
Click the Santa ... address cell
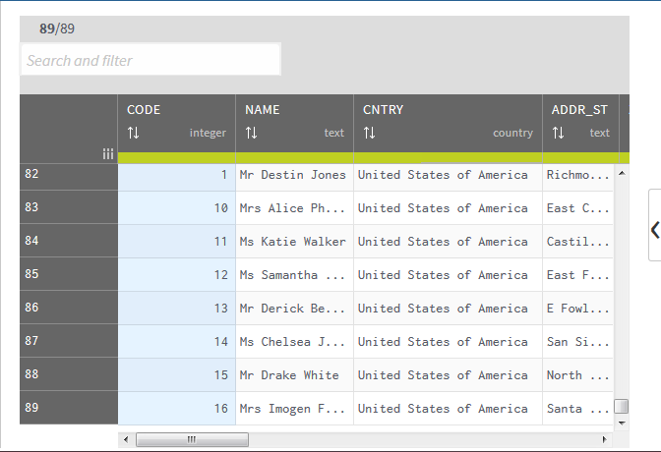click(577, 408)
